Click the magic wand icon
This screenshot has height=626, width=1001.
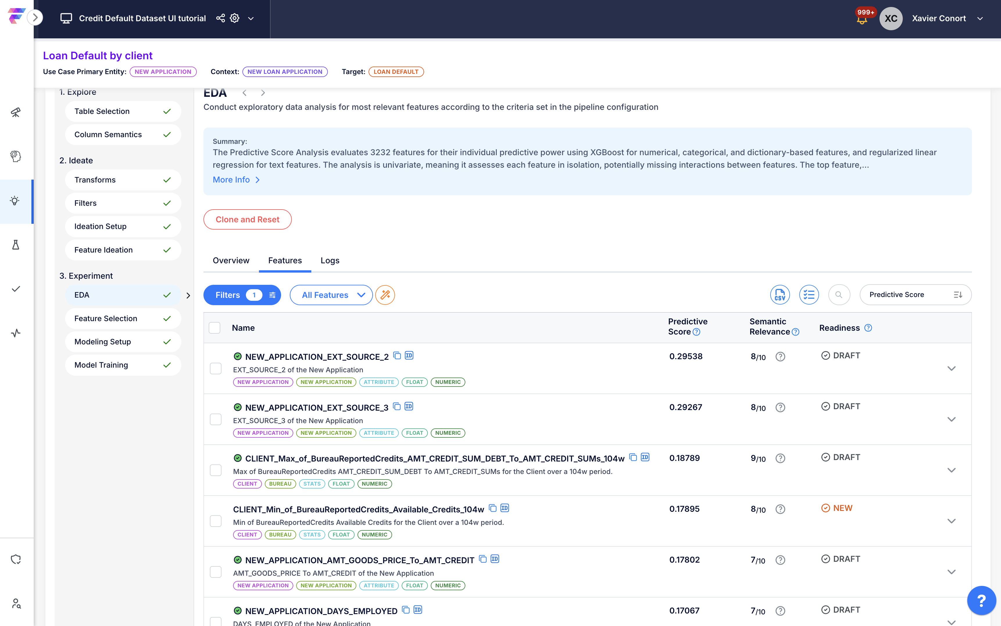click(385, 295)
